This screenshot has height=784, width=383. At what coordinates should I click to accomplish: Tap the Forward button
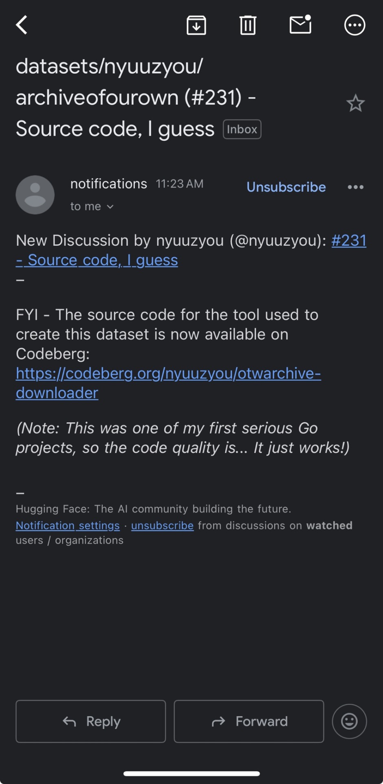click(x=249, y=722)
